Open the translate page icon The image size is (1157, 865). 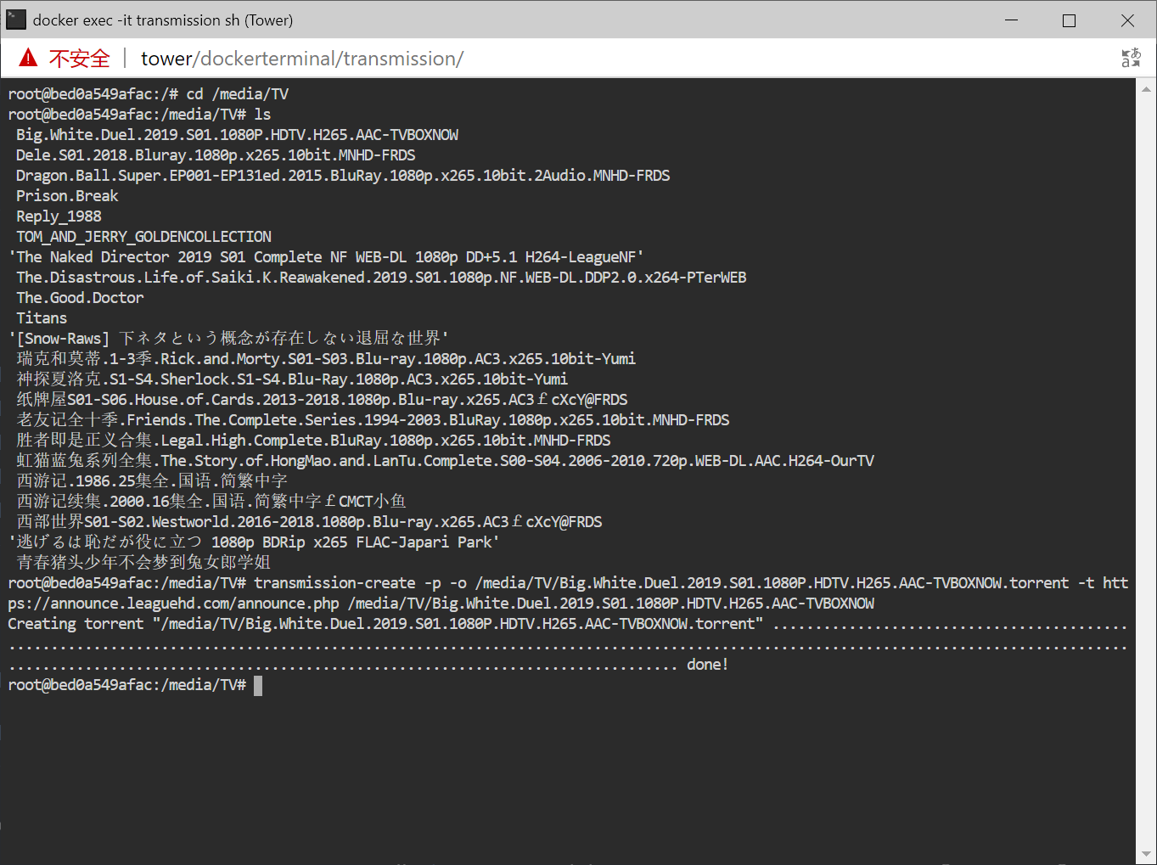[x=1131, y=58]
